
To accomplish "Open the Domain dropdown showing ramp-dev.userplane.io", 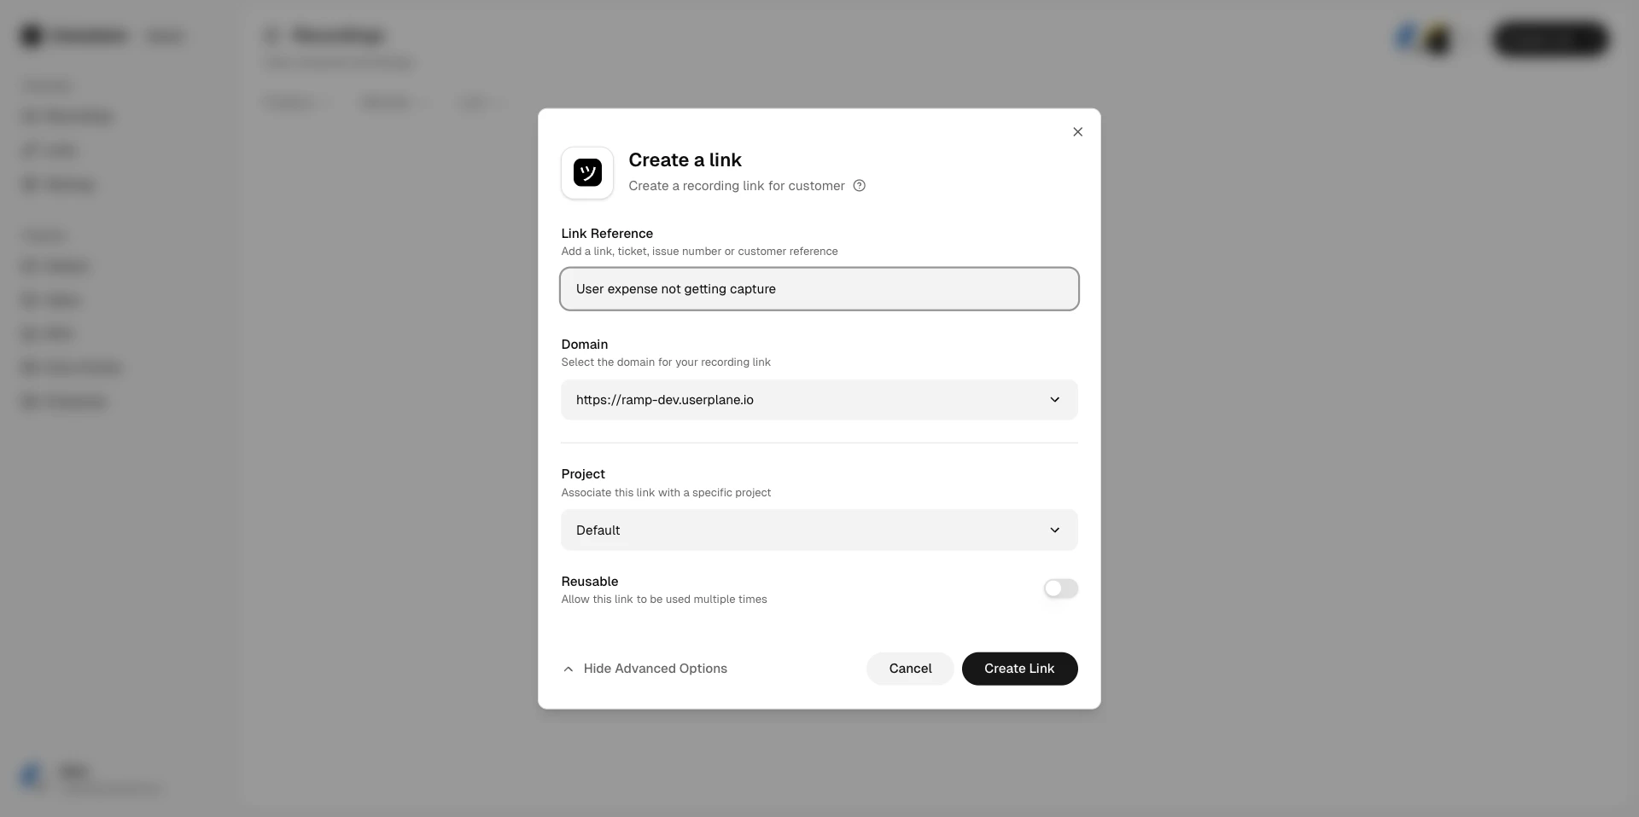I will point(819,400).
